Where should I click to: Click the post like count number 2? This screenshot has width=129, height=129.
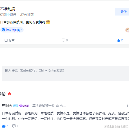tap(122, 40)
